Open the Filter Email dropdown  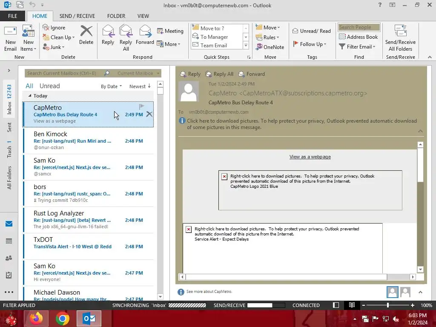(357, 47)
